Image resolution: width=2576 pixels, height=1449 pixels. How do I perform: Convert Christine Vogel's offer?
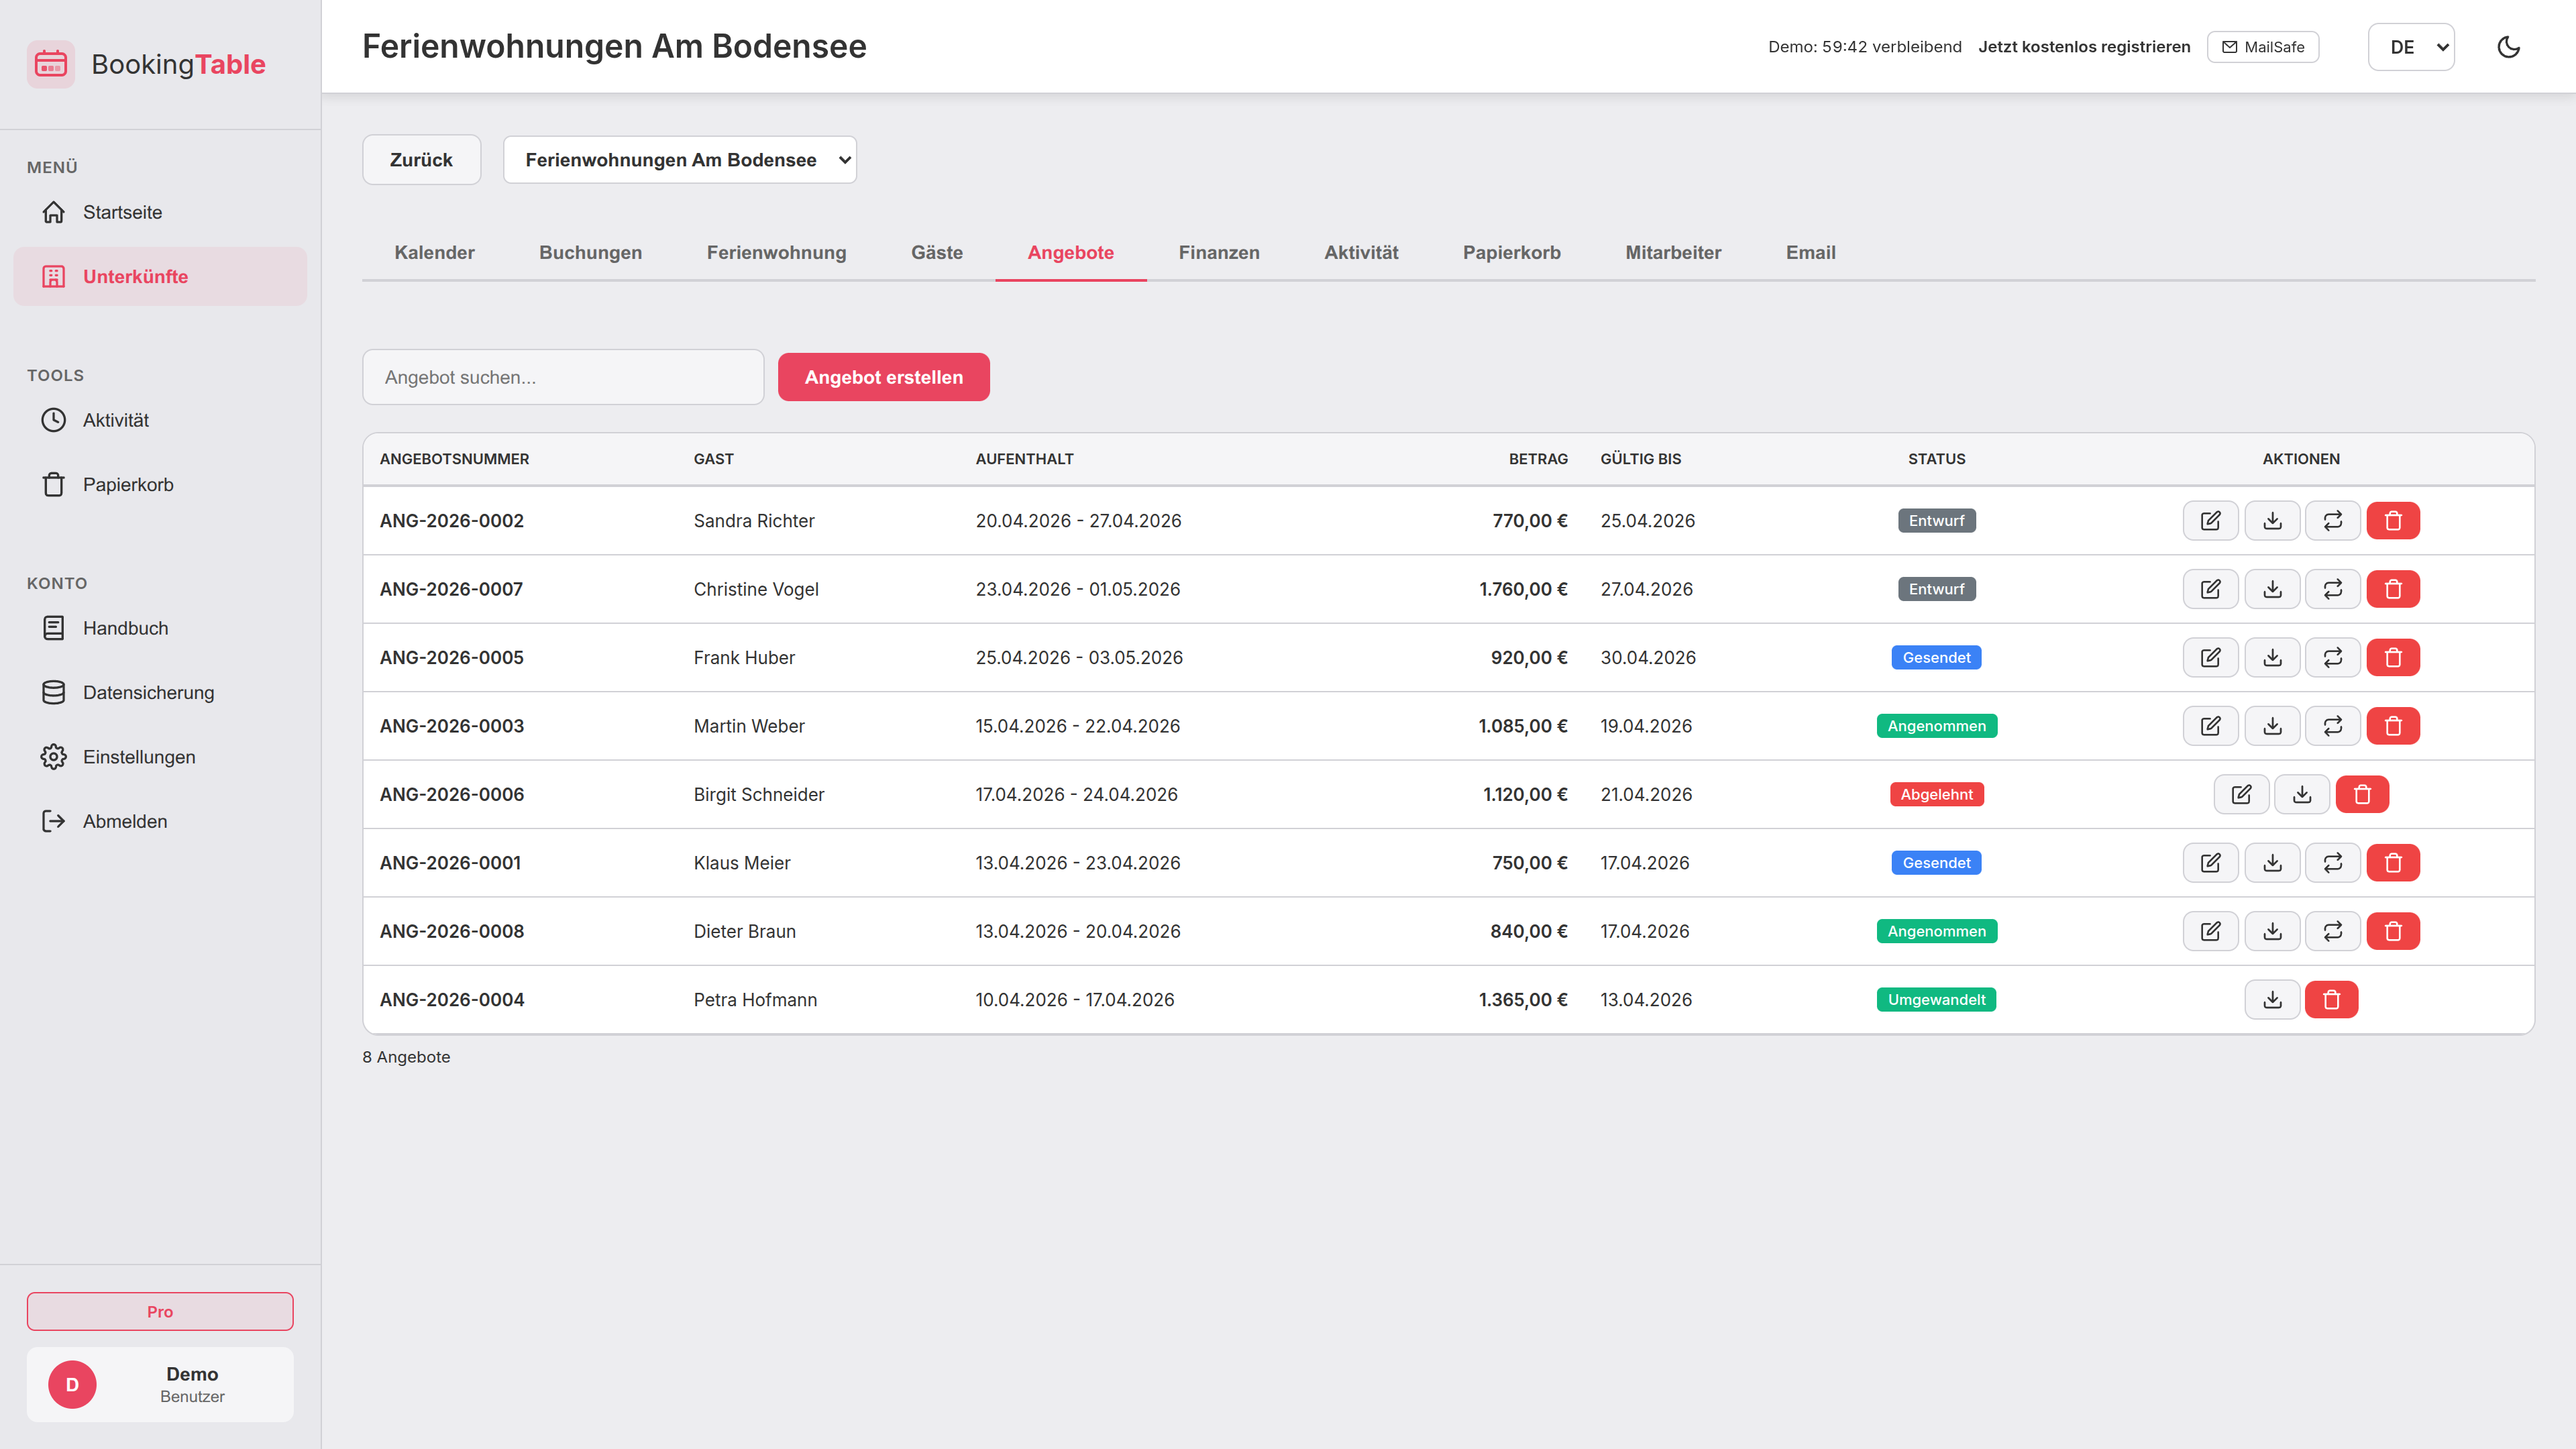point(2332,589)
